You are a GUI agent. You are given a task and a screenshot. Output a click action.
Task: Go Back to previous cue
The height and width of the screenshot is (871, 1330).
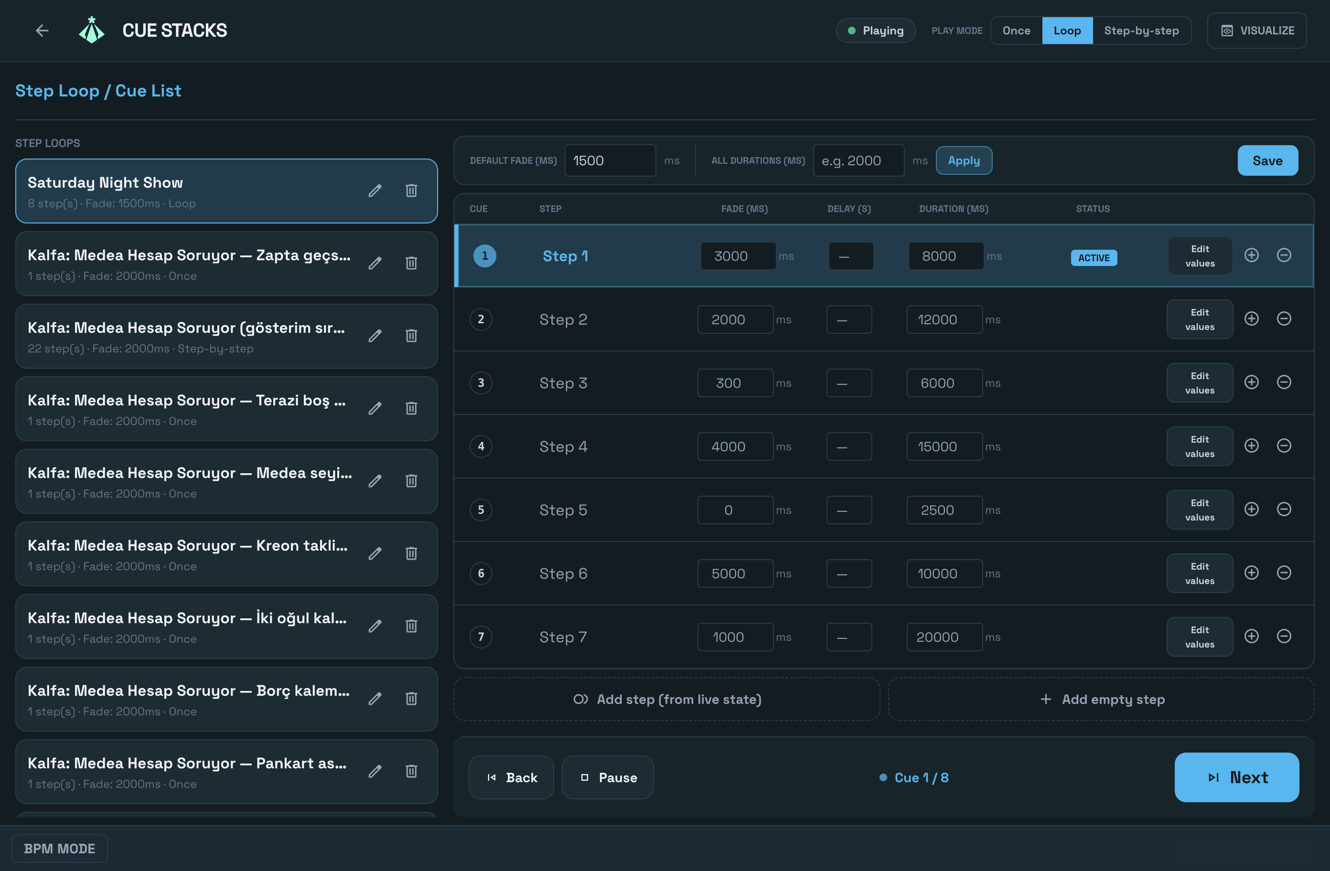tap(511, 778)
